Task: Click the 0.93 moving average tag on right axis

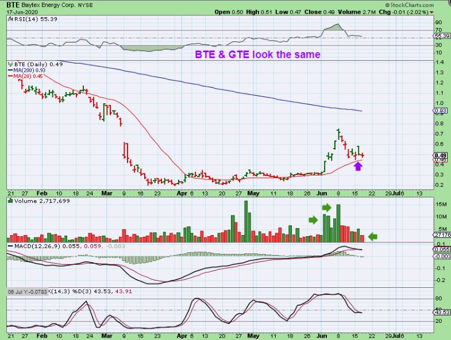Action: point(440,111)
